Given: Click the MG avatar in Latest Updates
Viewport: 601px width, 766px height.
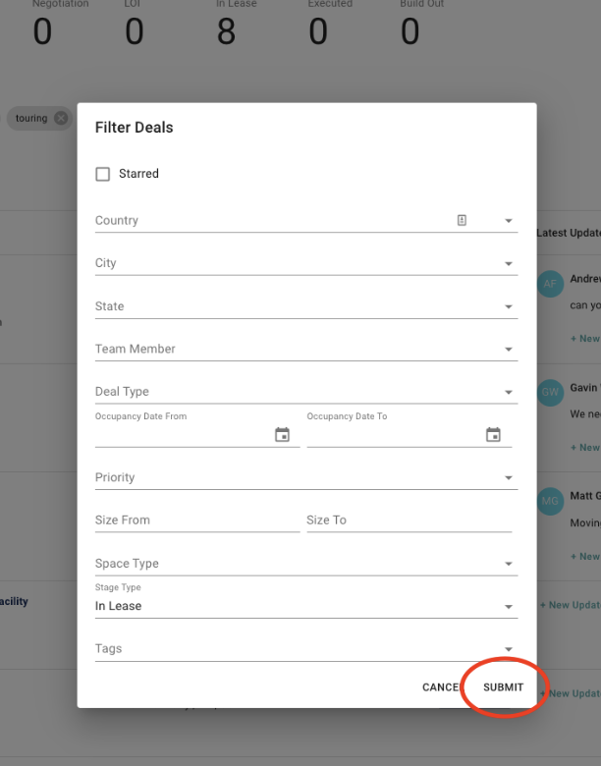Looking at the screenshot, I should 550,501.
